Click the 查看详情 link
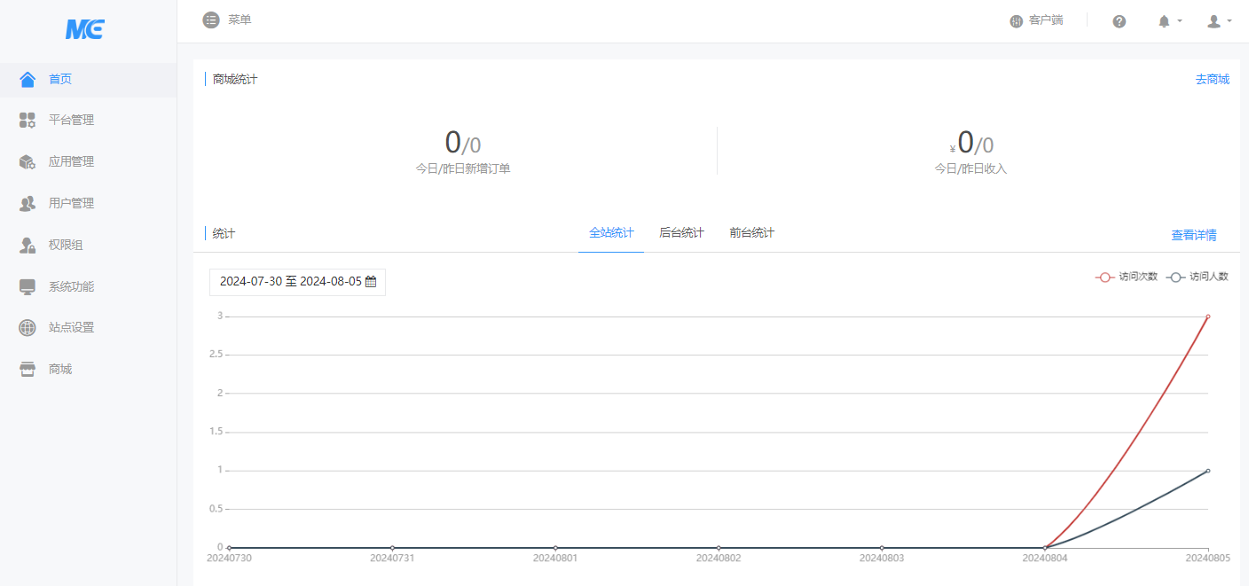Viewport: 1249px width, 586px height. click(x=1193, y=236)
